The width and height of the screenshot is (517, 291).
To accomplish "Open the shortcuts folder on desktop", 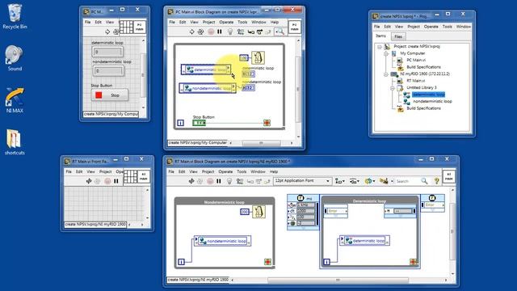I will 15,142.
